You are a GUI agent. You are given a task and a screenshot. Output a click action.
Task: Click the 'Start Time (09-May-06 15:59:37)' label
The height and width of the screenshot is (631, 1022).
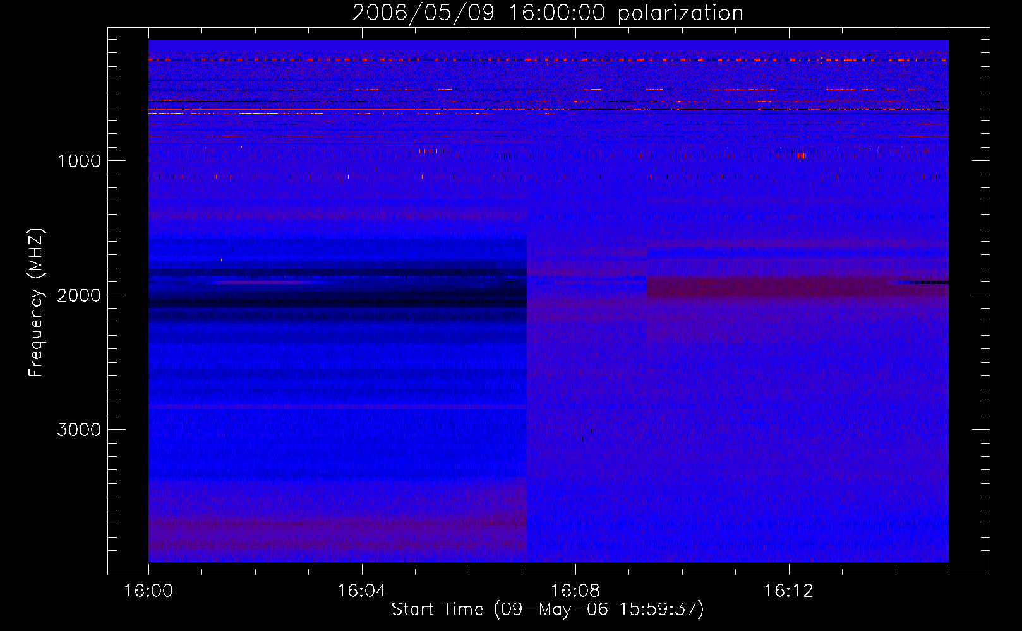(x=548, y=610)
